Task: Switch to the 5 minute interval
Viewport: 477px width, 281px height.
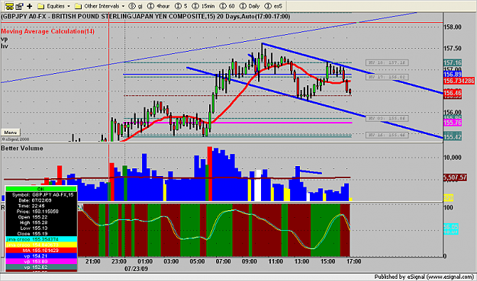Action: coord(182,6)
